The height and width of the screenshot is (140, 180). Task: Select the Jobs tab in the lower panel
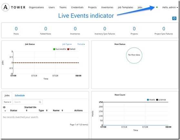coord(7,95)
